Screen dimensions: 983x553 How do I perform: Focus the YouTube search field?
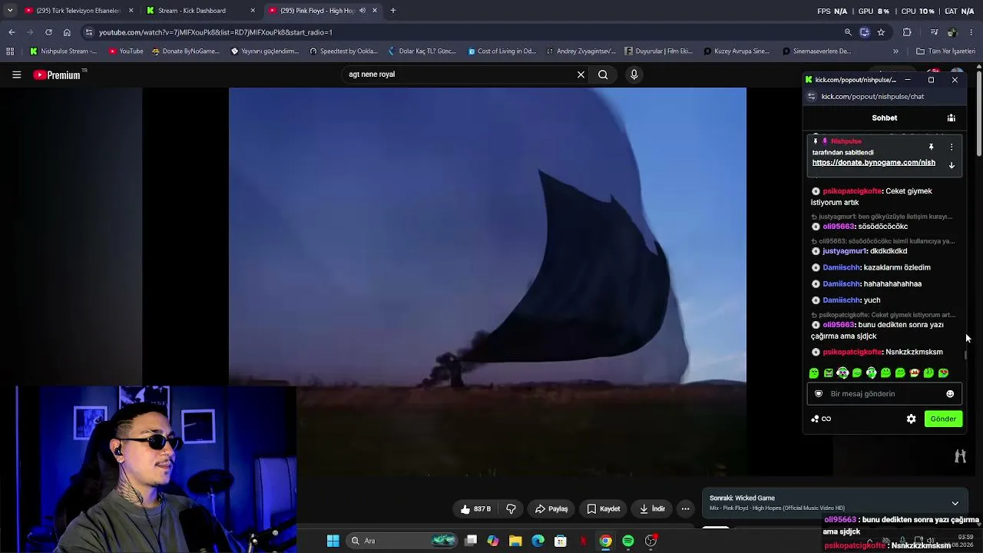tap(459, 75)
